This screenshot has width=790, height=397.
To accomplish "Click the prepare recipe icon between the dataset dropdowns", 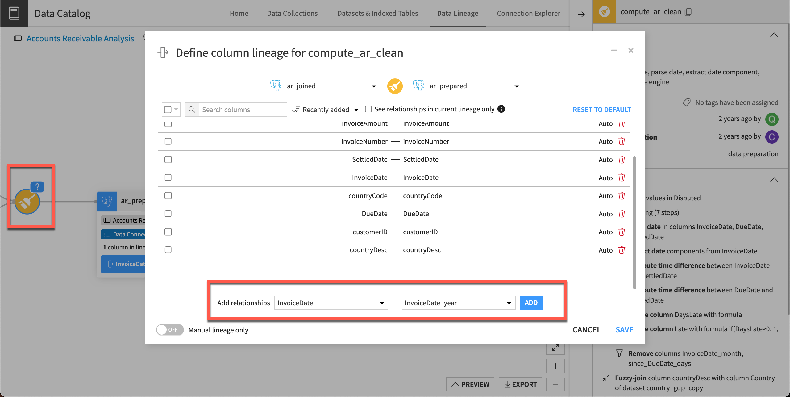I will coord(395,86).
